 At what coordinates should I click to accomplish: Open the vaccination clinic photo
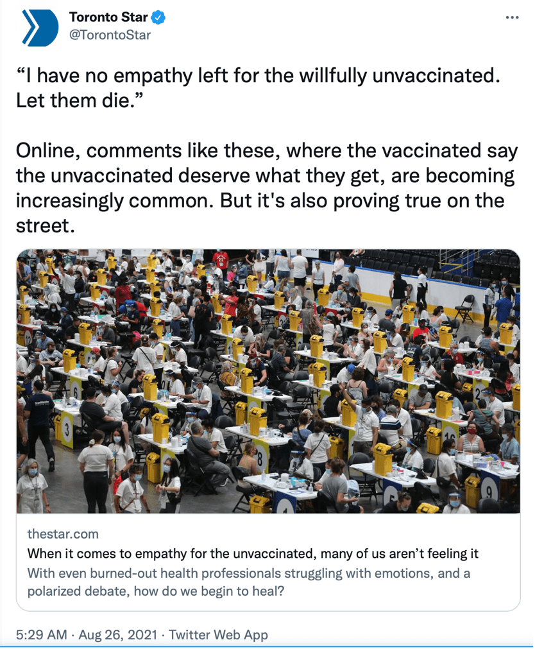pos(267,381)
